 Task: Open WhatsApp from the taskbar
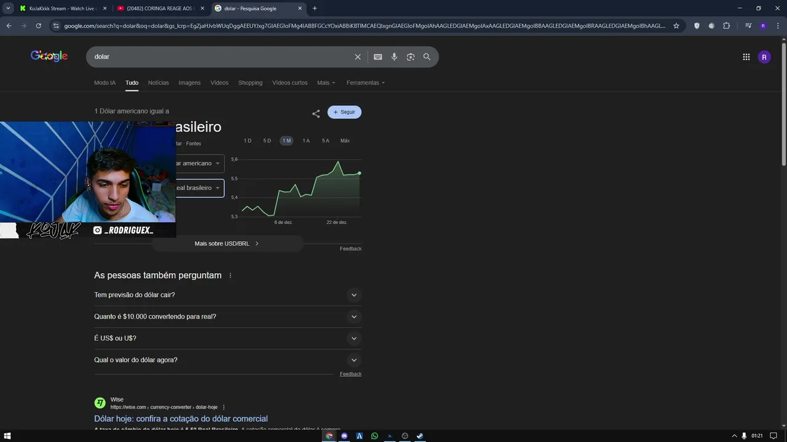(374, 436)
